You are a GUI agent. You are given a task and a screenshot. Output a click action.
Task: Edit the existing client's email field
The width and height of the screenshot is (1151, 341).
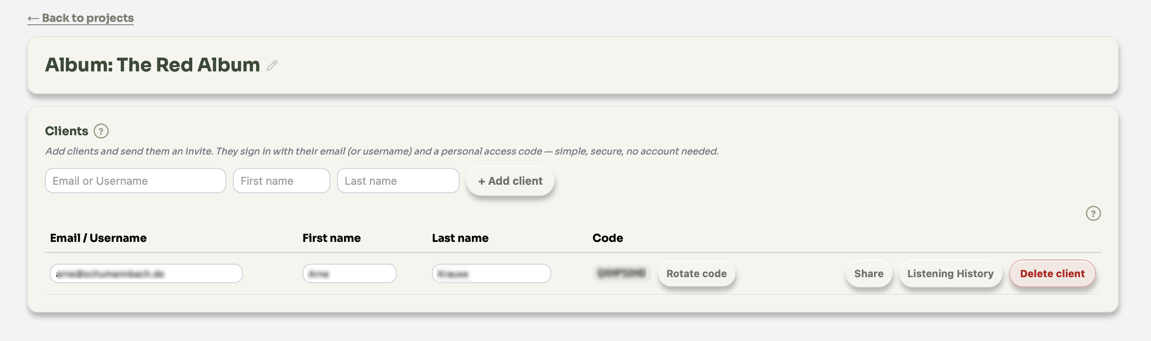click(x=146, y=273)
